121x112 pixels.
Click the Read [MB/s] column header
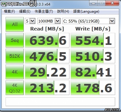point(47,29)
